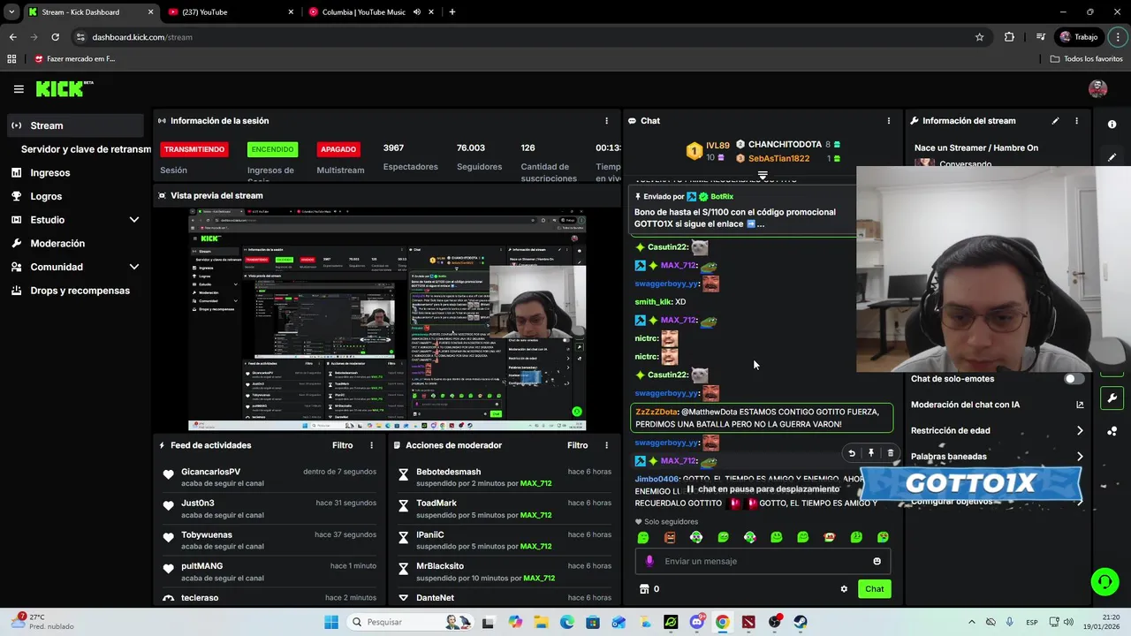This screenshot has width=1131, height=636.
Task: Open the apps grid icon in bookmarks bar
Action: click(x=11, y=59)
